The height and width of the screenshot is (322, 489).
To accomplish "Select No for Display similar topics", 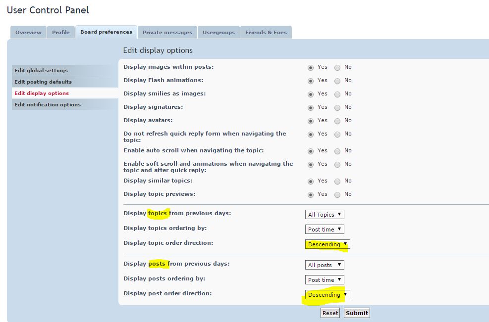I will (x=337, y=181).
